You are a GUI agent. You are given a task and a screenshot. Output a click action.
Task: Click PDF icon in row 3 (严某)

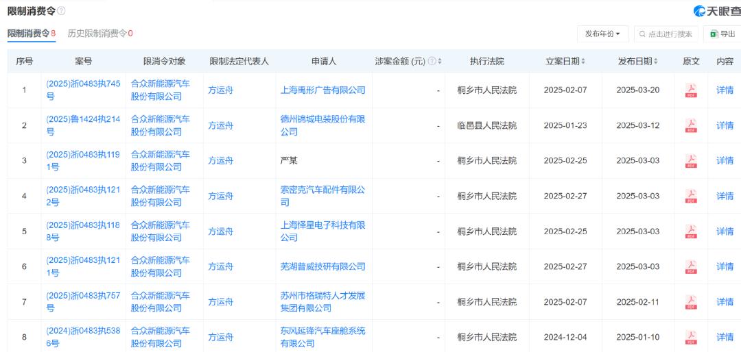(691, 161)
